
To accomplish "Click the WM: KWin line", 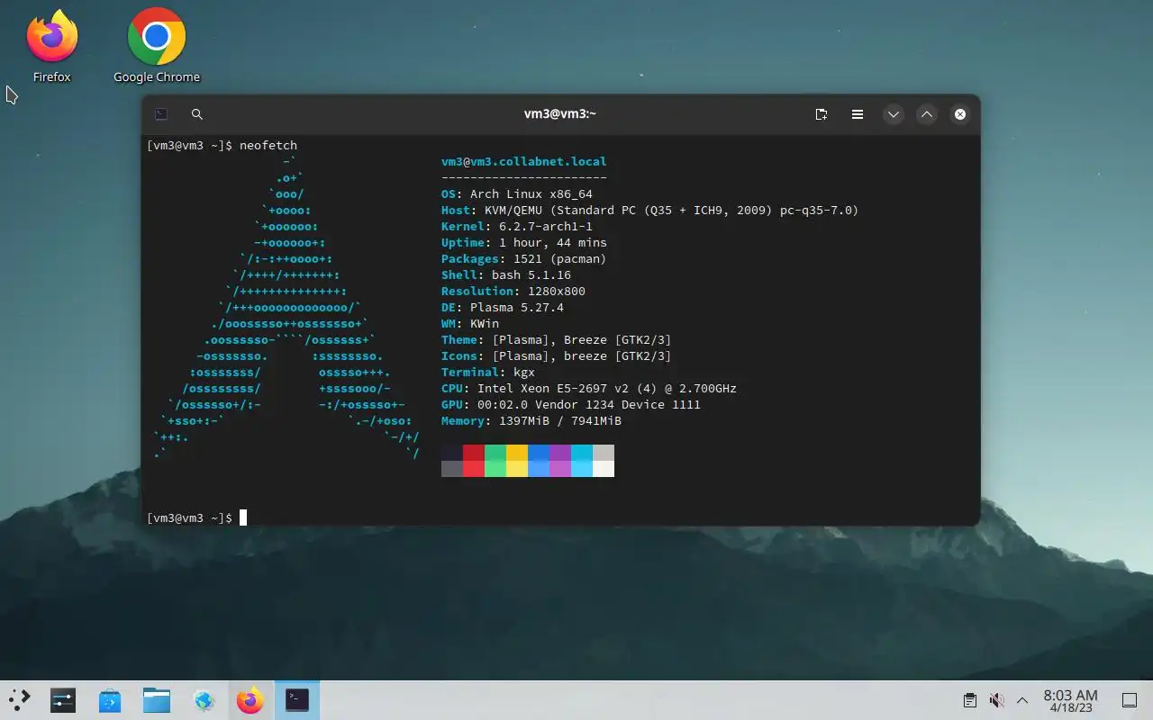I will pos(470,324).
